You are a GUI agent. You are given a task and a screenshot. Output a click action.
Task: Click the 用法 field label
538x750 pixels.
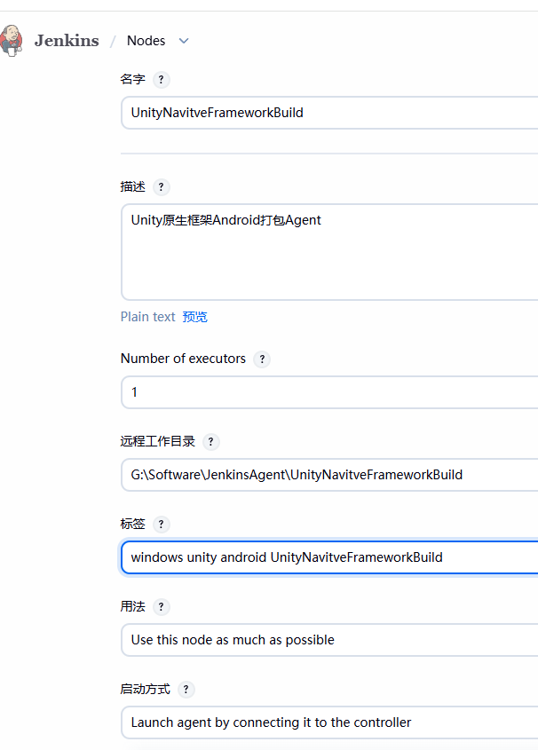click(132, 606)
